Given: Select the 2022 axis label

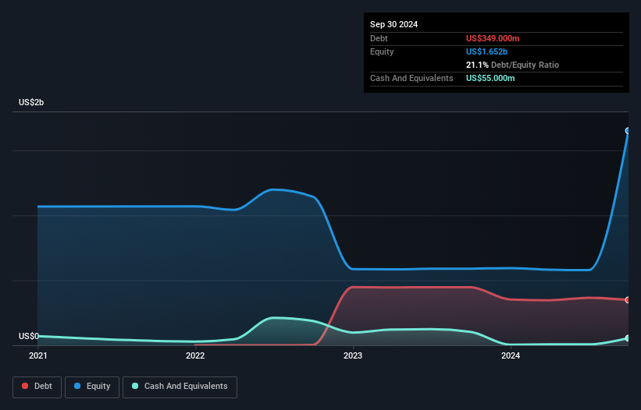Looking at the screenshot, I should point(195,355).
